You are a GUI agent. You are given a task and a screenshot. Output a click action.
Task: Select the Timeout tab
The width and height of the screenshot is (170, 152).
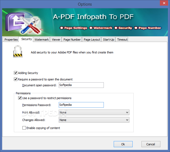pyautogui.click(x=122, y=40)
